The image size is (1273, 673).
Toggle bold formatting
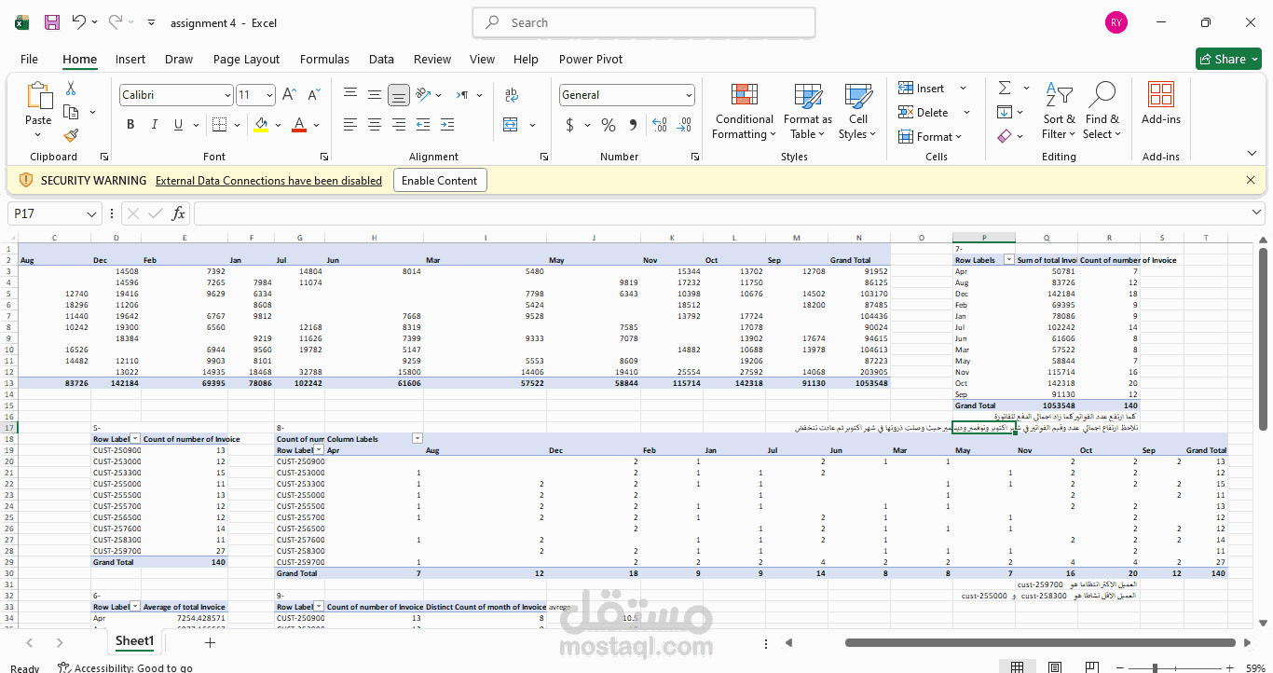130,124
